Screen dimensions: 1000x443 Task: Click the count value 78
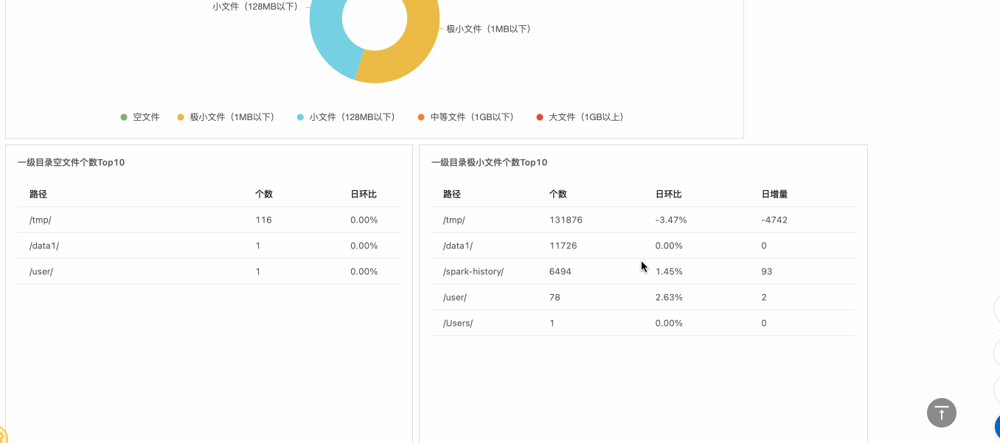(x=555, y=297)
